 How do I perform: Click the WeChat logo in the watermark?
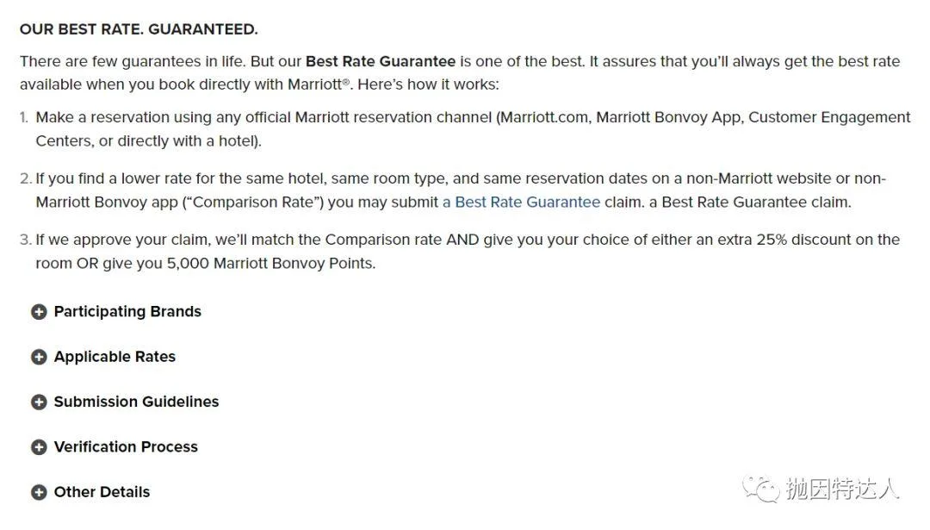[761, 489]
